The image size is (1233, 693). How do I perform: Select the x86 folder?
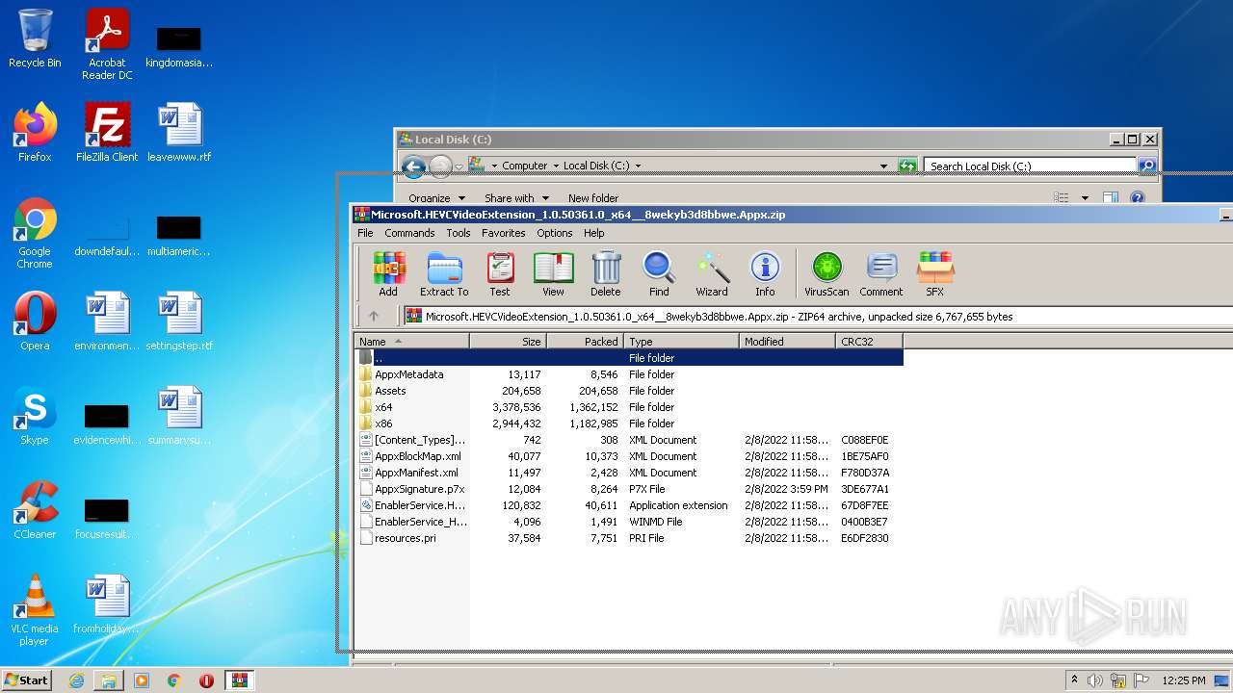(x=629, y=423)
